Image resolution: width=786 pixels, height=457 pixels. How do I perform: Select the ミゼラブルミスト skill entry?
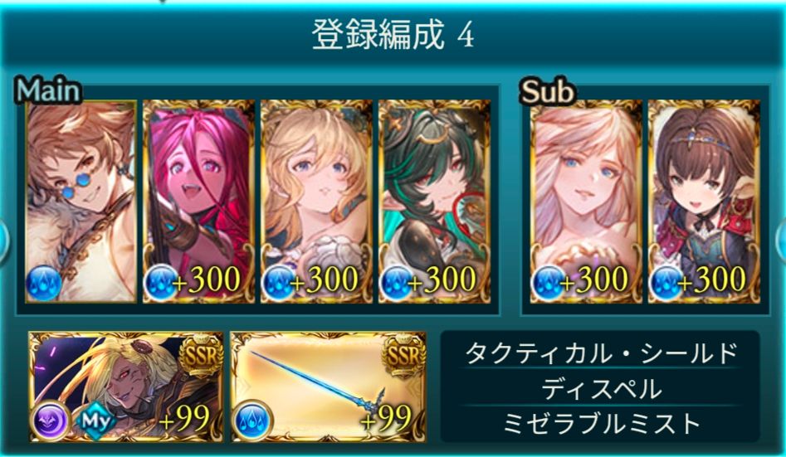click(601, 424)
